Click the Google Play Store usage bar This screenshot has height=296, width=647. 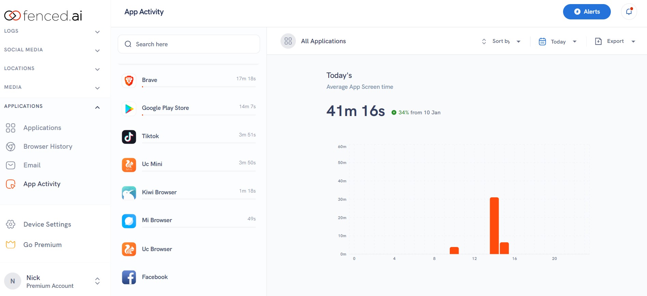(x=199, y=115)
